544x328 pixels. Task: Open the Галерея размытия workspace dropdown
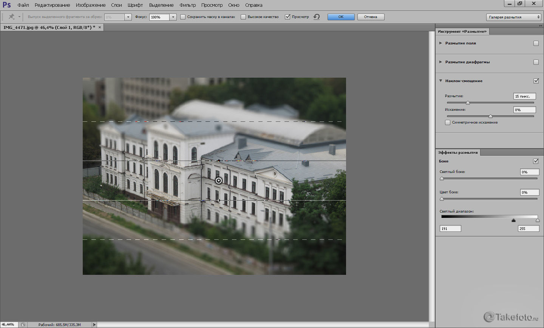coord(513,17)
